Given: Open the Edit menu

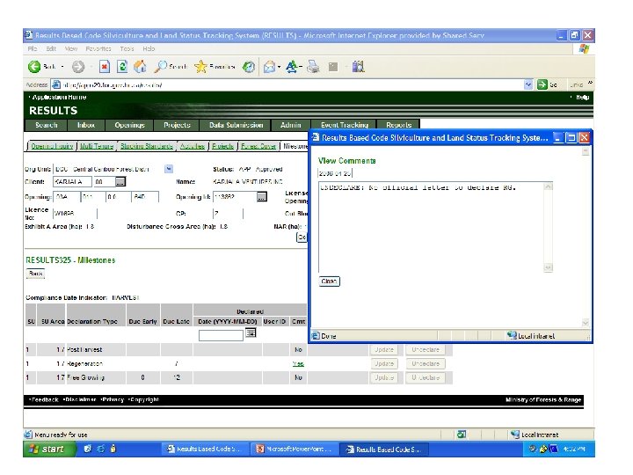Looking at the screenshot, I should (x=51, y=48).
